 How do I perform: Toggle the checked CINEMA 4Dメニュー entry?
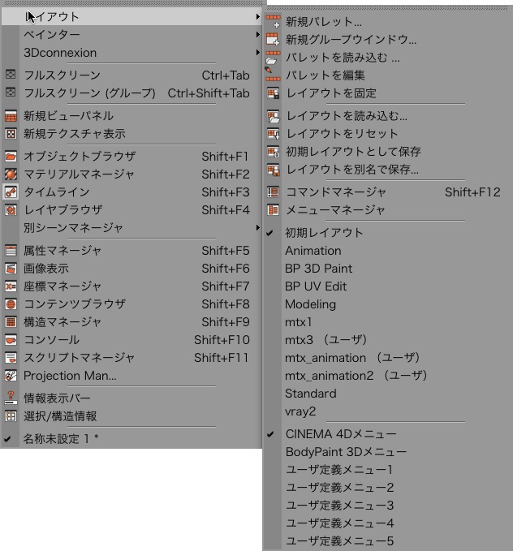[x=340, y=434]
